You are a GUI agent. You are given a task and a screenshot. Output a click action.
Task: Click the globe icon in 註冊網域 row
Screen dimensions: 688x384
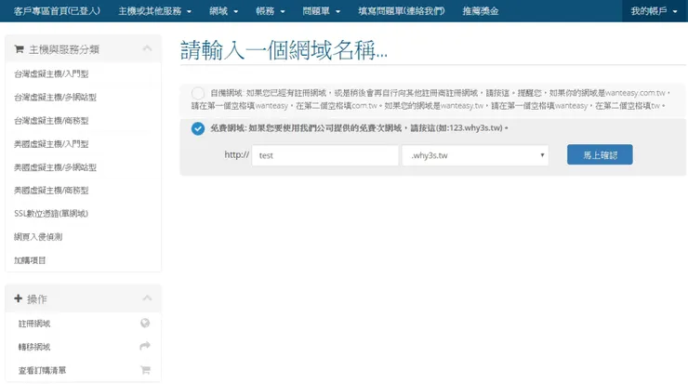145,324
